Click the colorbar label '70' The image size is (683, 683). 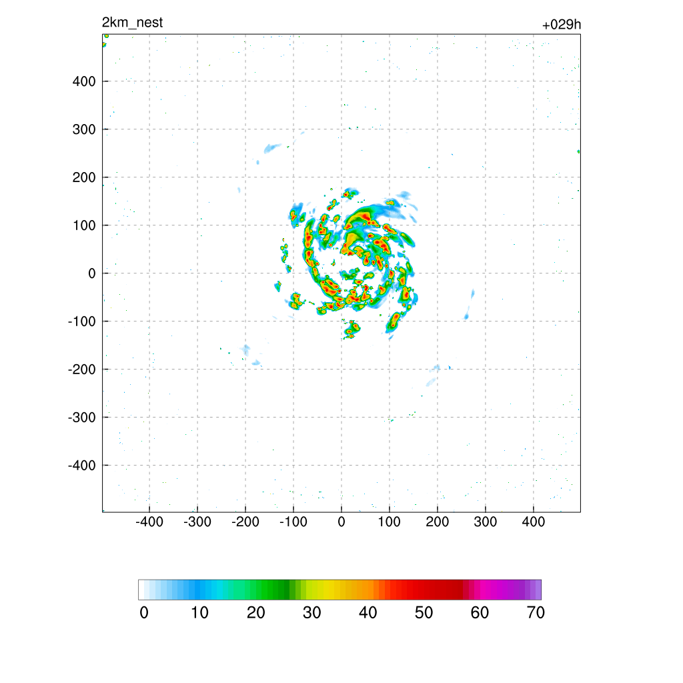(536, 613)
